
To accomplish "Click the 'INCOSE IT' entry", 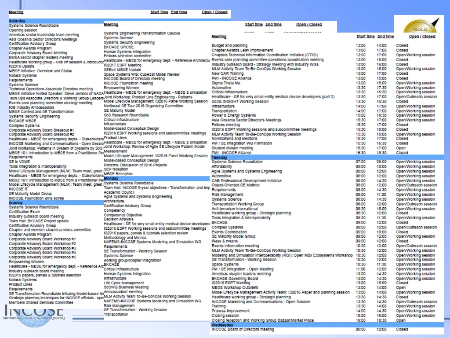I will 18,189.
